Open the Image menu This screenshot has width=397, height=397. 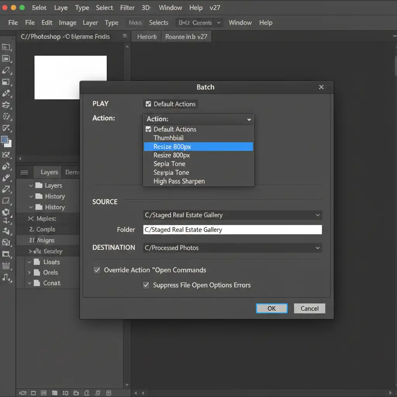coord(67,22)
